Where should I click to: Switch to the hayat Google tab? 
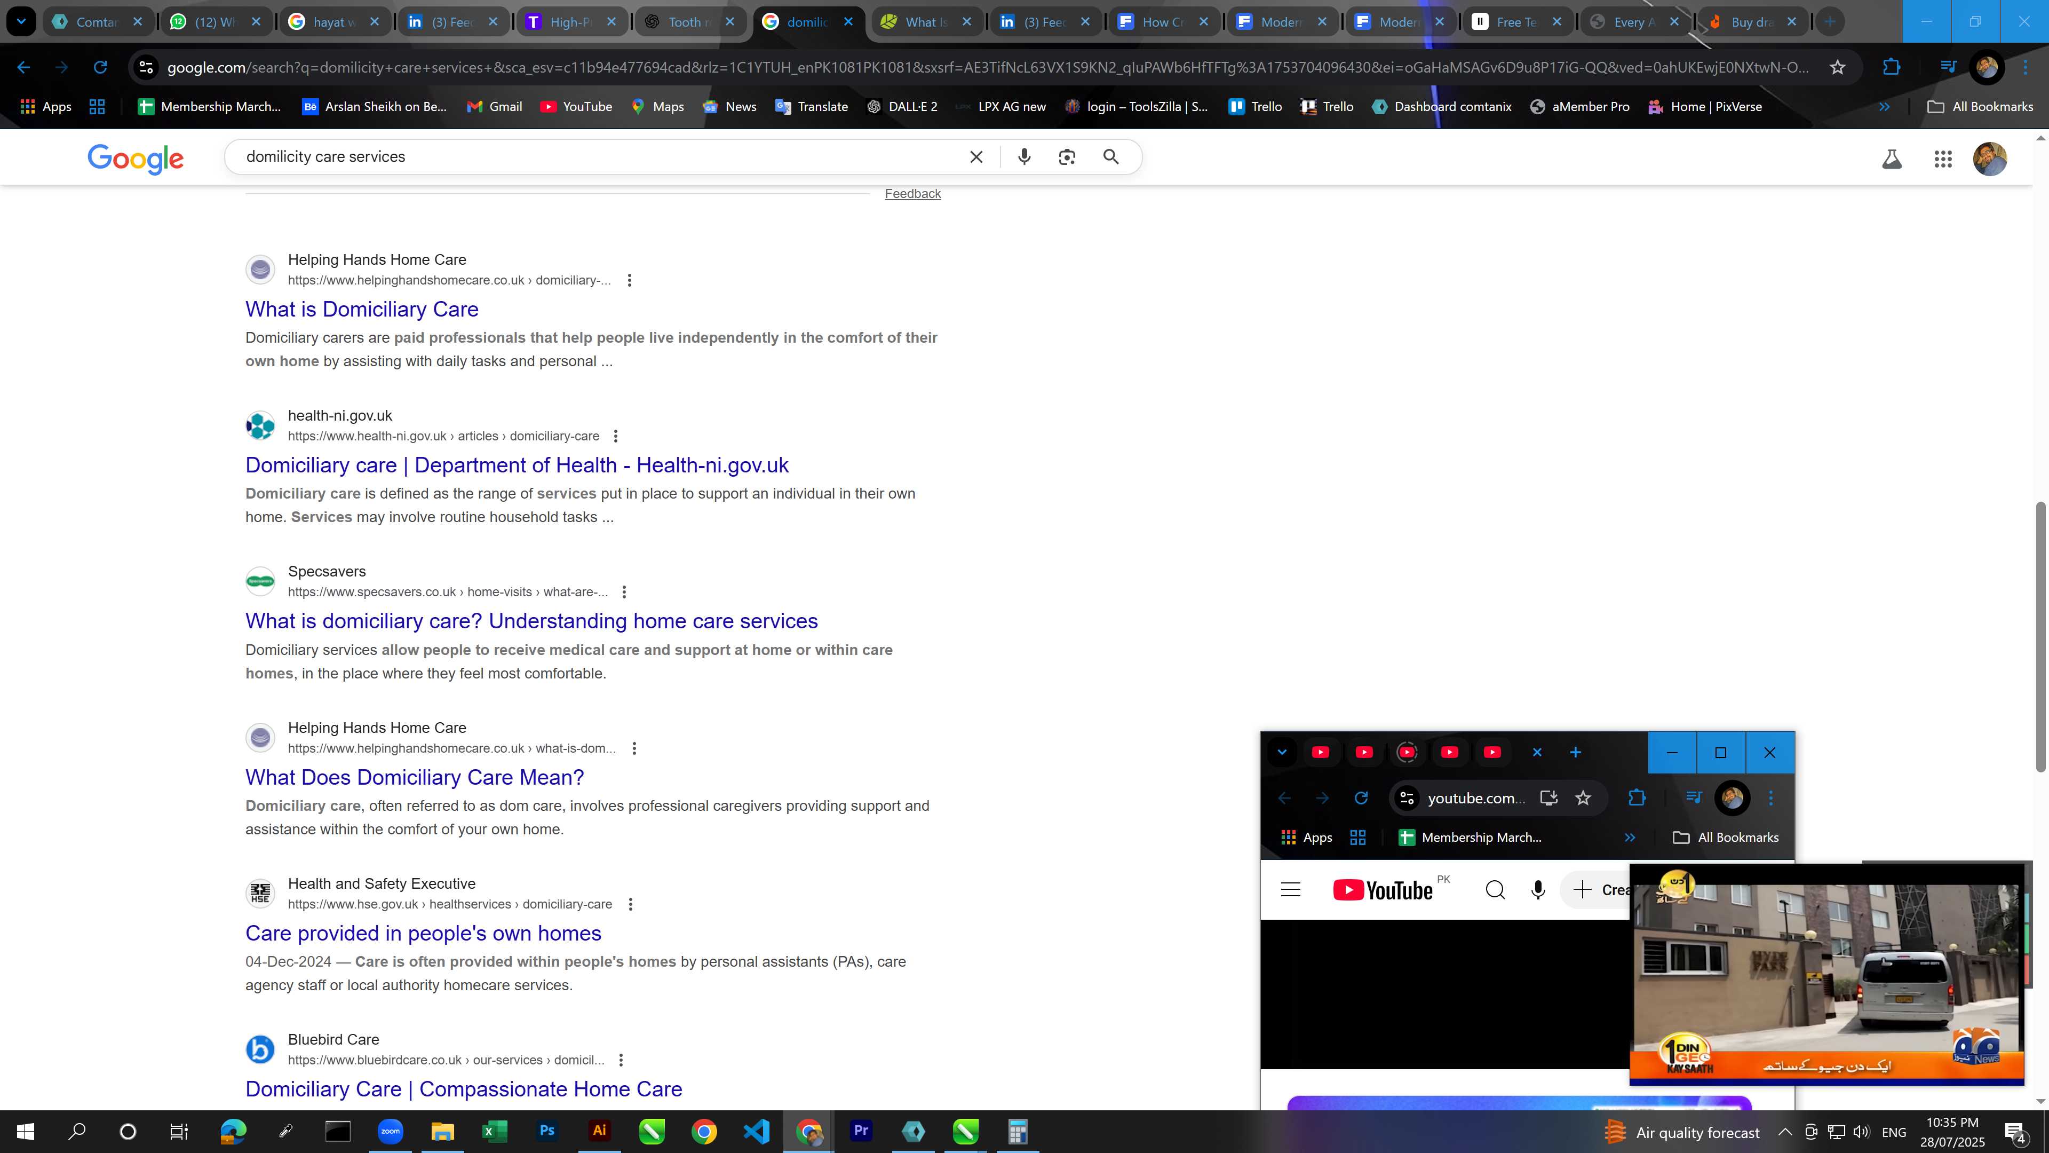335,22
